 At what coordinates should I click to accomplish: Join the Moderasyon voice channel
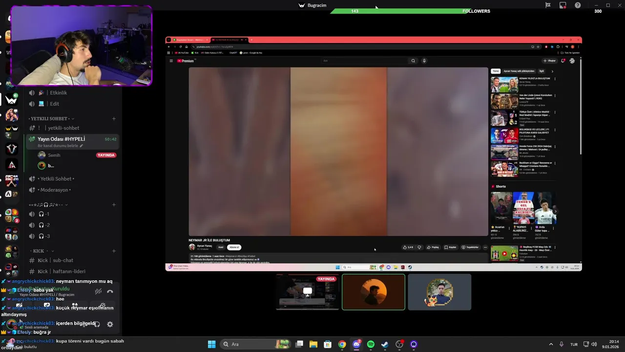point(72,190)
